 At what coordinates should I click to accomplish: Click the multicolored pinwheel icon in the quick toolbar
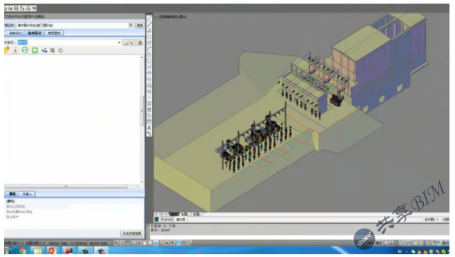[34, 8]
